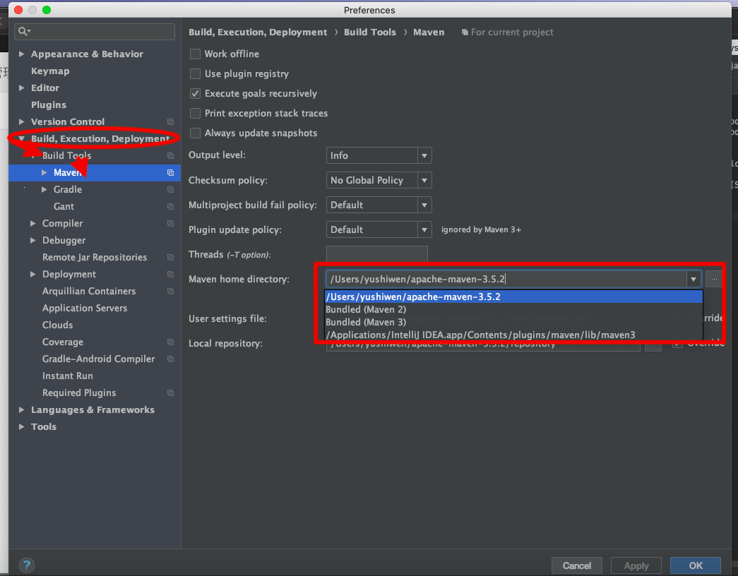Viewport: 738px width, 576px height.
Task: Click project-level icon beside Remote Jar Repositories
Action: (x=170, y=258)
